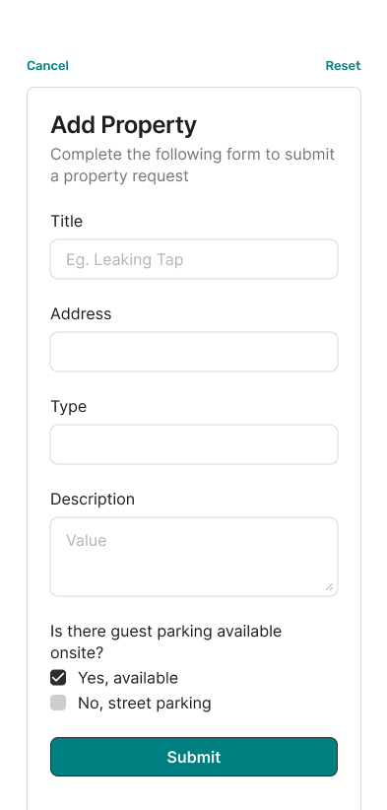Uncheck the Yes, available checkbox
Screen dimensions: 387x810
[58, 678]
